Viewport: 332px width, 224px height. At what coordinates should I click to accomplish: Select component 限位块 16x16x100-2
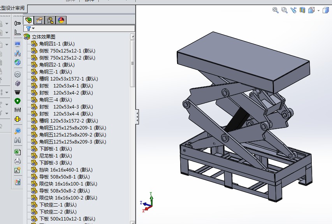pyautogui.click(x=68, y=198)
